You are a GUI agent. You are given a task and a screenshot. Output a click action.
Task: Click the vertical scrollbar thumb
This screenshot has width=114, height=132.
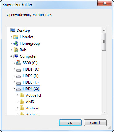104,42
